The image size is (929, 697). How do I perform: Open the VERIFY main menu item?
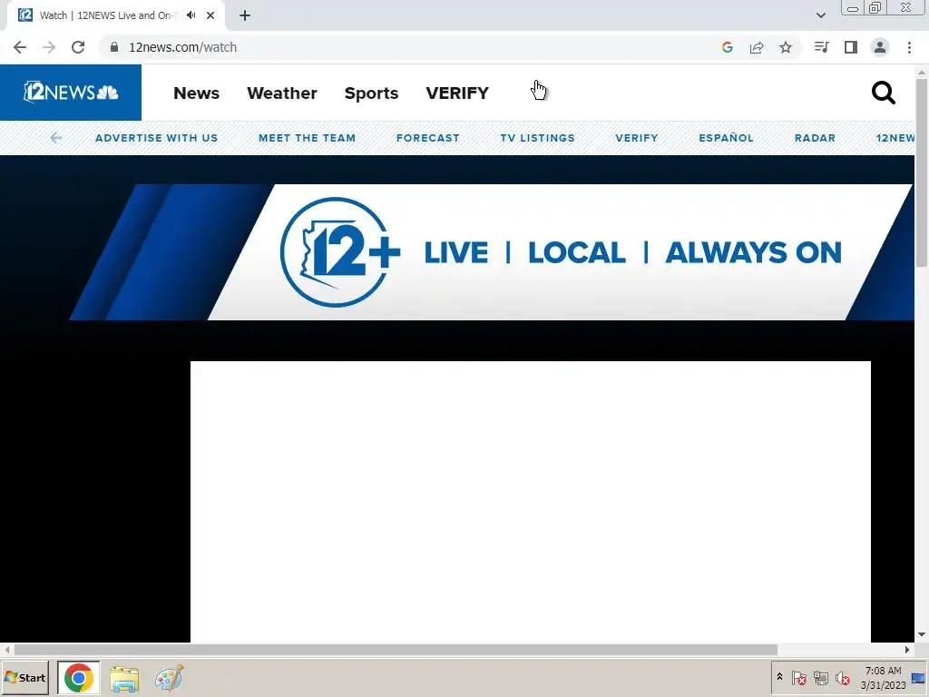tap(457, 93)
